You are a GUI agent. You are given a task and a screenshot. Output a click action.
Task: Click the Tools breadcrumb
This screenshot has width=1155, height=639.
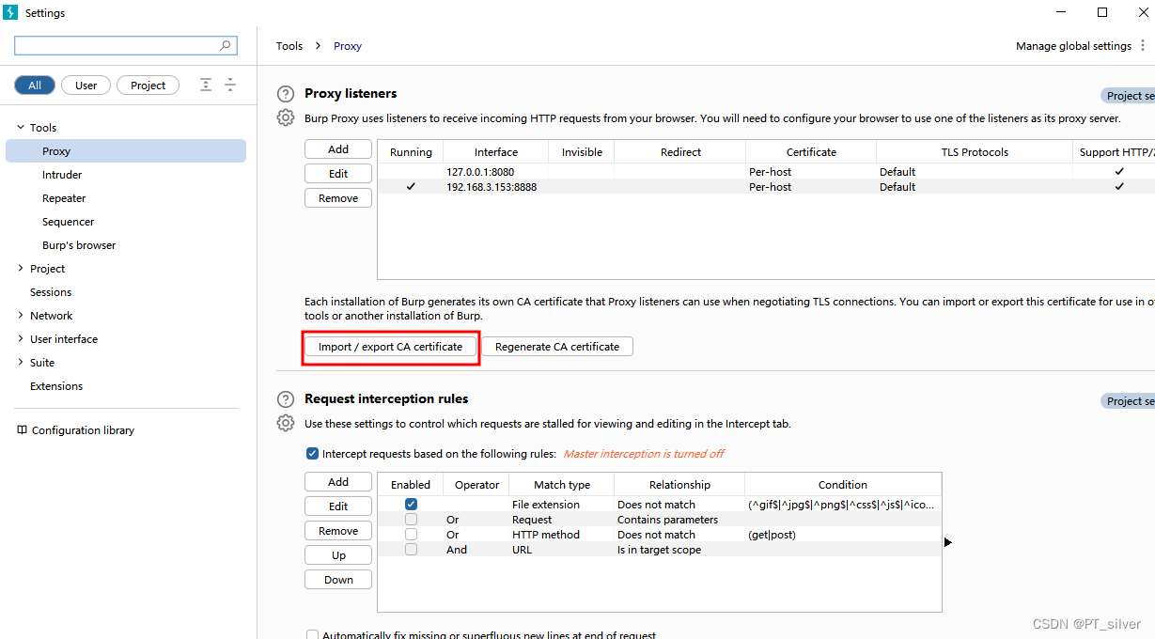[x=289, y=46]
